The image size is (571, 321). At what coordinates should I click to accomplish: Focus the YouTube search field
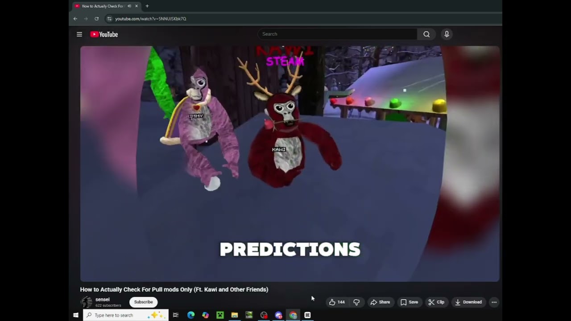point(337,34)
